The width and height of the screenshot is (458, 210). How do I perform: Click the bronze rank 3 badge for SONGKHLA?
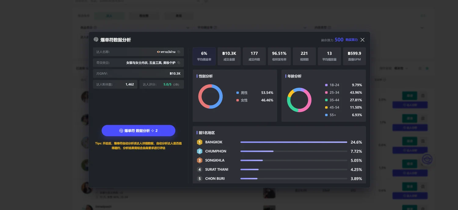(x=200, y=160)
